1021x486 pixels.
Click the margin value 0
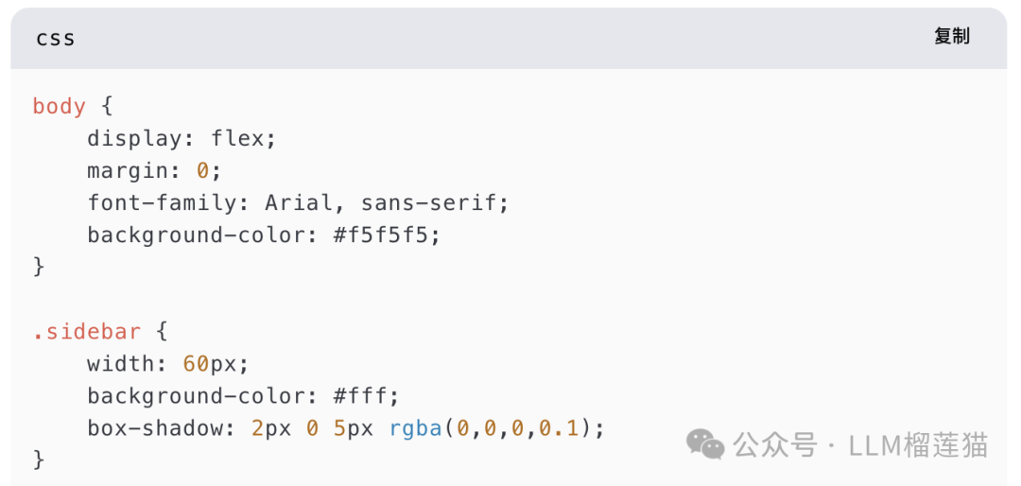[202, 170]
